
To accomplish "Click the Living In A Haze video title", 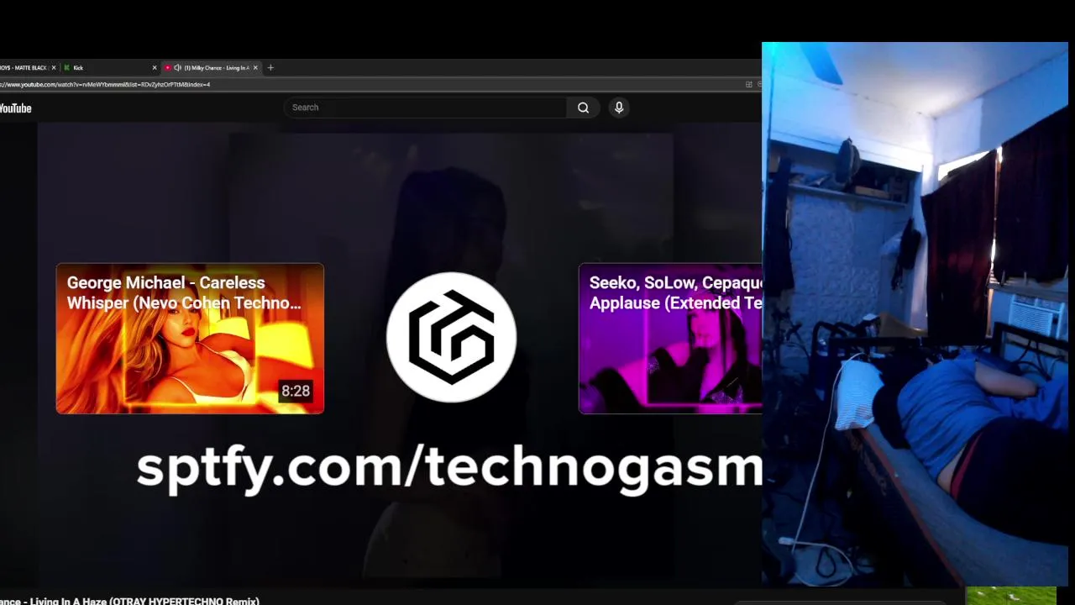I will click(x=130, y=601).
